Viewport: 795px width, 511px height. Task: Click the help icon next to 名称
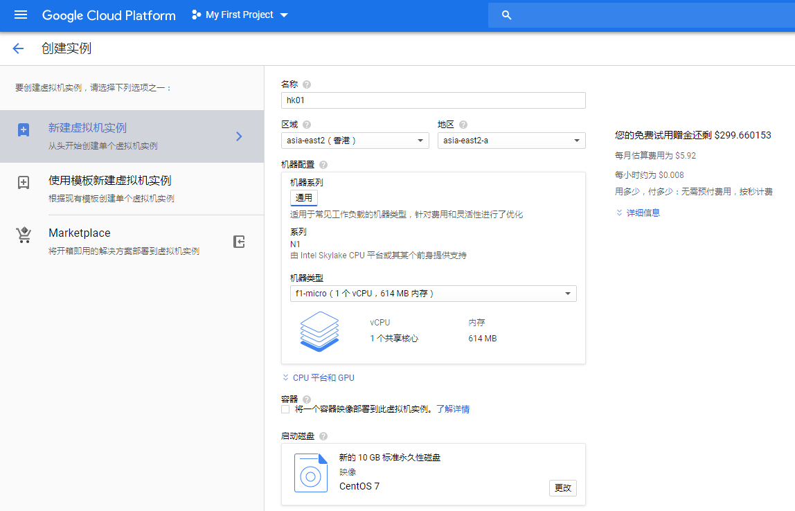pos(307,84)
